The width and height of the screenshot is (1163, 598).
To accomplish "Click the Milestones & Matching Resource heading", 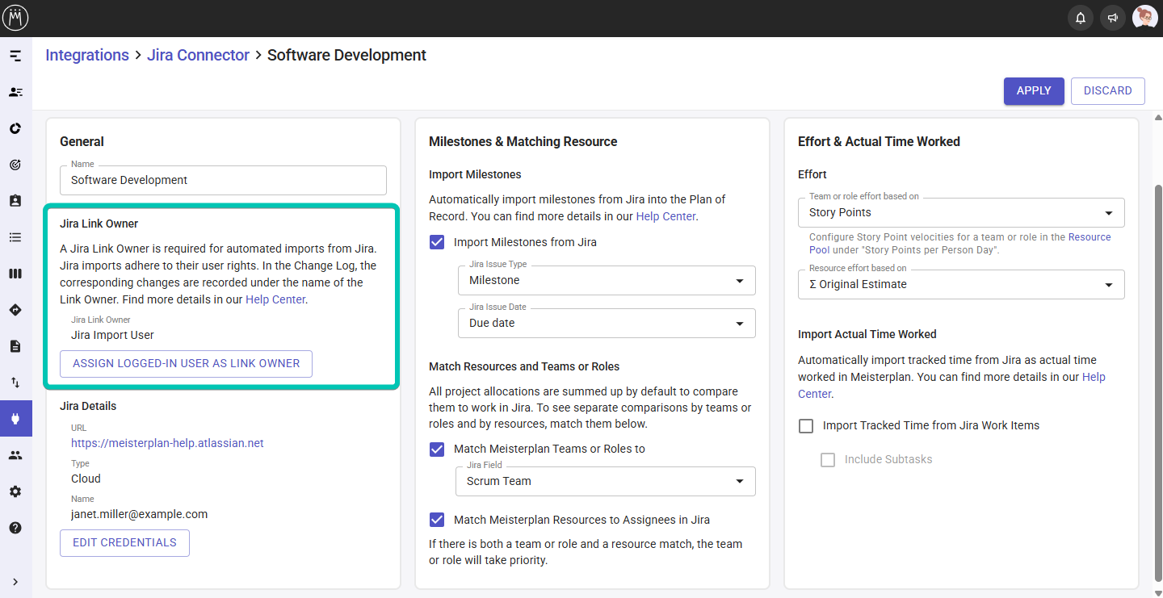I will pos(523,141).
